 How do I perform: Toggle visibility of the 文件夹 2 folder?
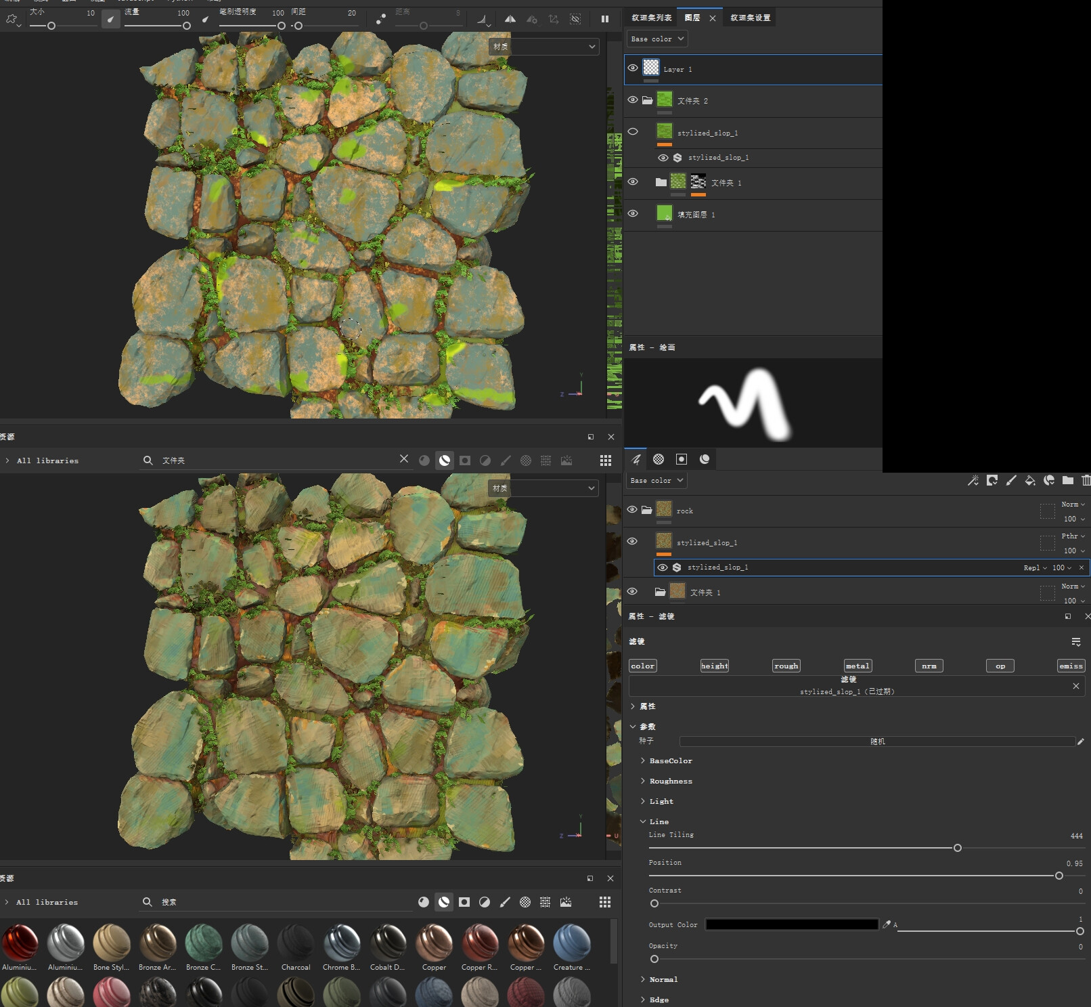[x=633, y=100]
